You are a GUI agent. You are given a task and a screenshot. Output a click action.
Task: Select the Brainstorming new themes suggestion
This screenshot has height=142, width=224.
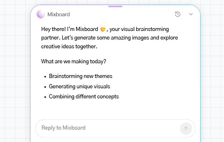pos(81,76)
